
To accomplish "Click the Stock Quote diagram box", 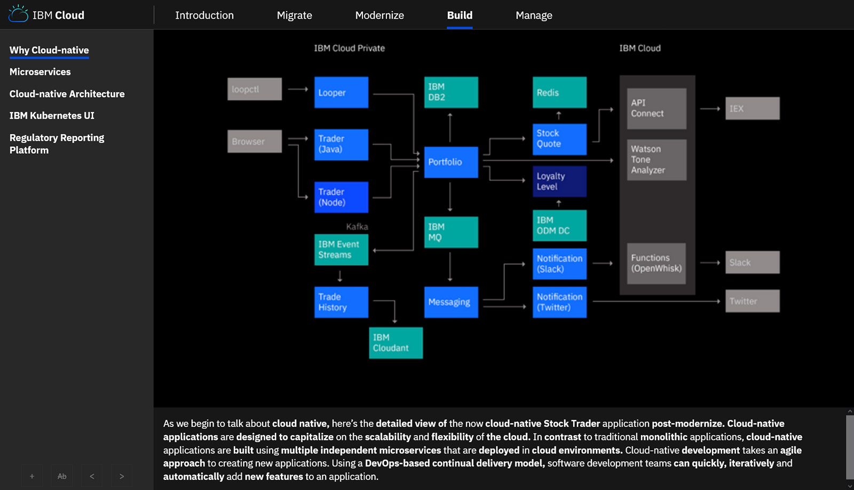I will click(x=559, y=139).
